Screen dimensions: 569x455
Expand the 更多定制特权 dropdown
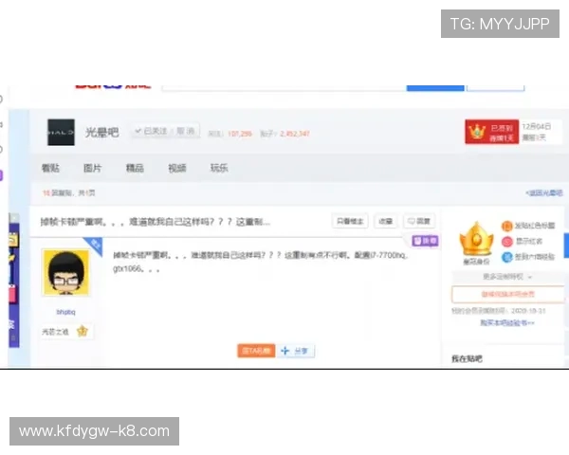(507, 277)
